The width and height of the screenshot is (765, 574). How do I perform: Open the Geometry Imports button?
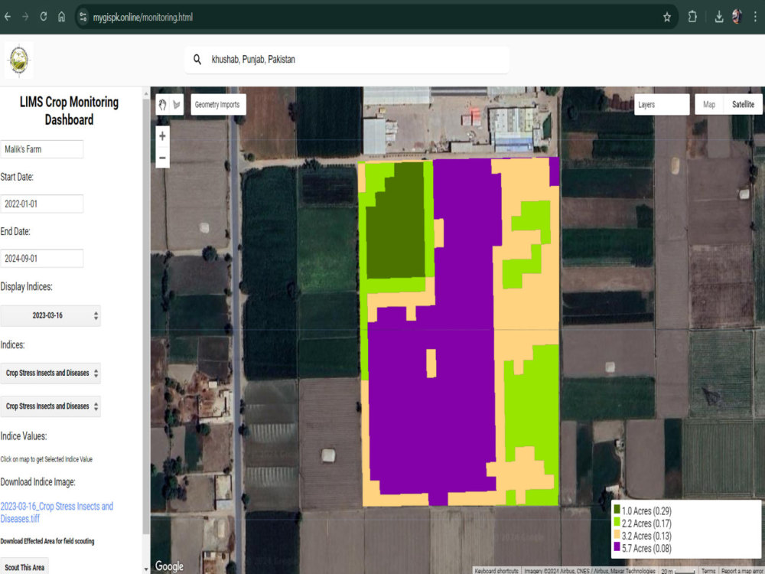218,104
